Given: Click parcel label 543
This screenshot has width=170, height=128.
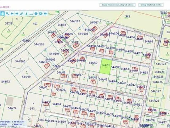Looking at the screenshot, I should coord(32,109).
